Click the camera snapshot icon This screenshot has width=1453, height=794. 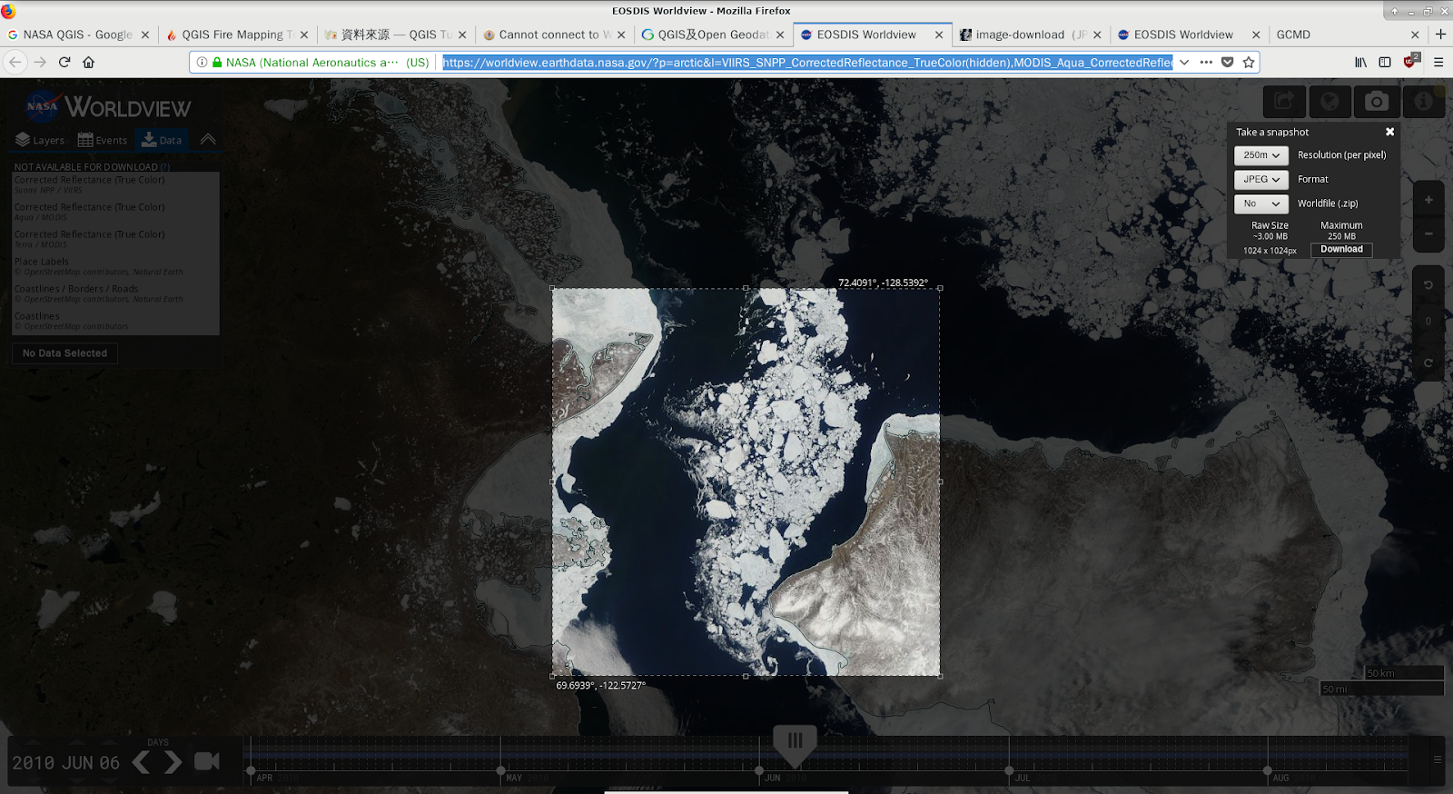tap(1377, 102)
